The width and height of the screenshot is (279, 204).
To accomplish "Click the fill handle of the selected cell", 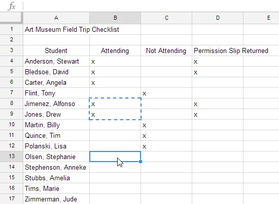I will [x=141, y=162].
